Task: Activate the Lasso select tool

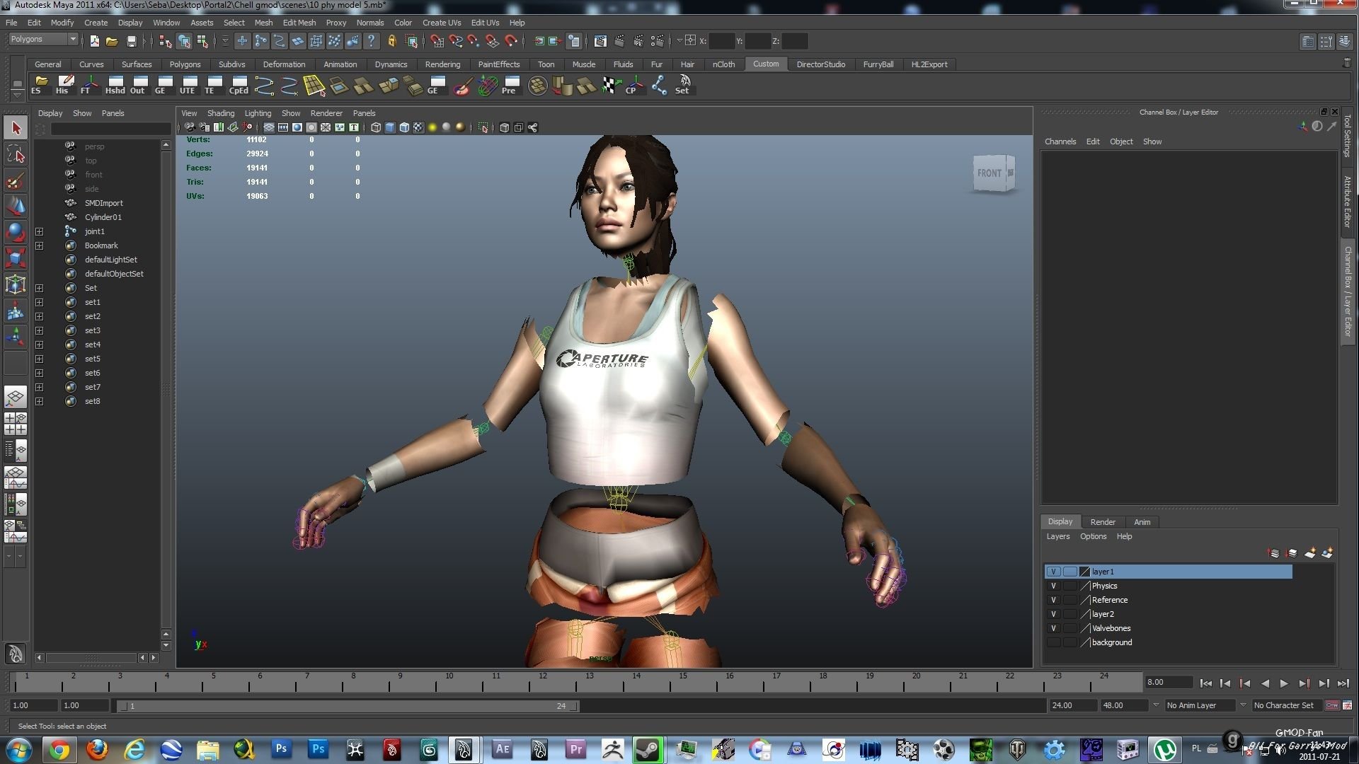Action: 16,154
